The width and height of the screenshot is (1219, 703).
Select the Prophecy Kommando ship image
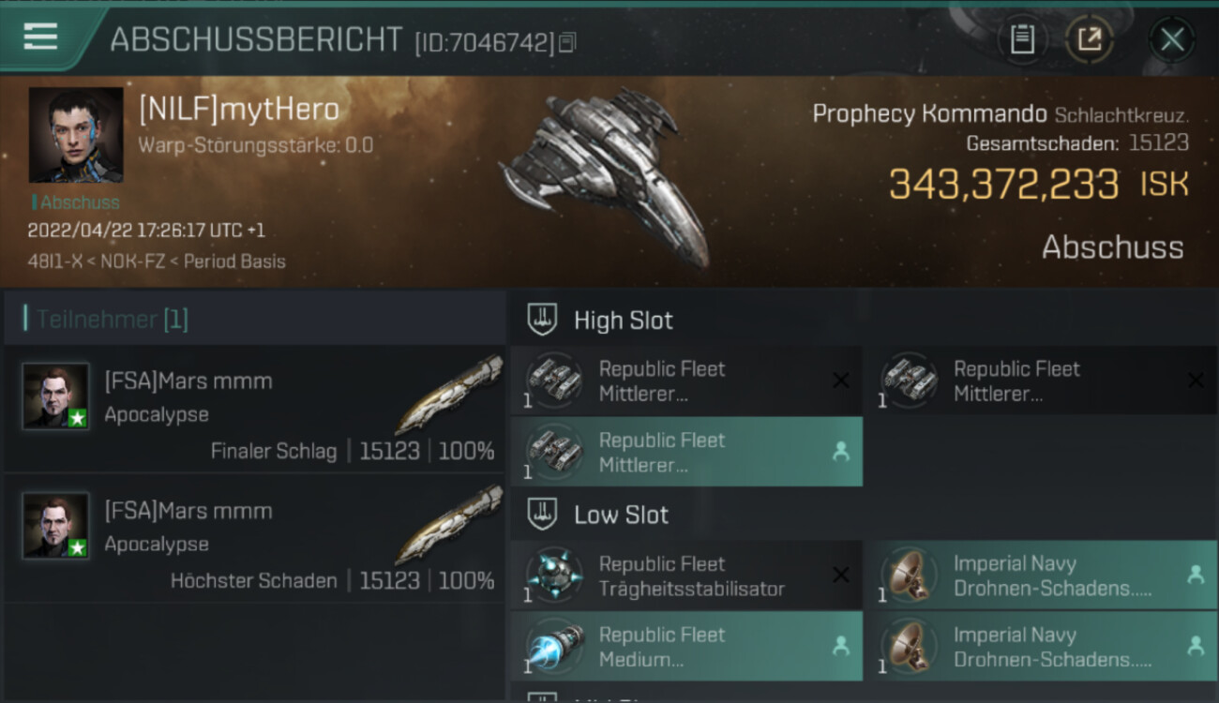click(x=605, y=173)
